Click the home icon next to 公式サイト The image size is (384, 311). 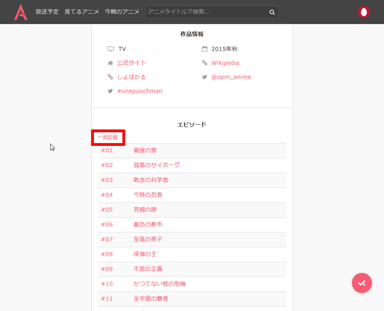click(x=110, y=63)
